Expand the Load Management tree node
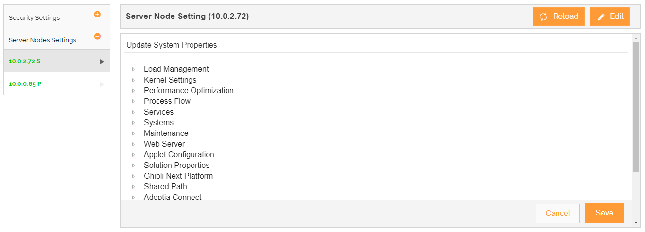The width and height of the screenshot is (645, 232). click(133, 69)
